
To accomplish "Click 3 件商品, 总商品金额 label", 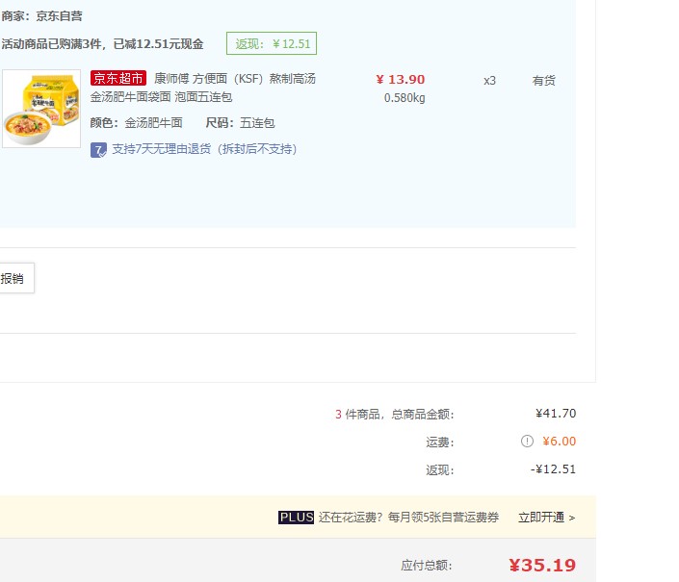I will click(395, 415).
